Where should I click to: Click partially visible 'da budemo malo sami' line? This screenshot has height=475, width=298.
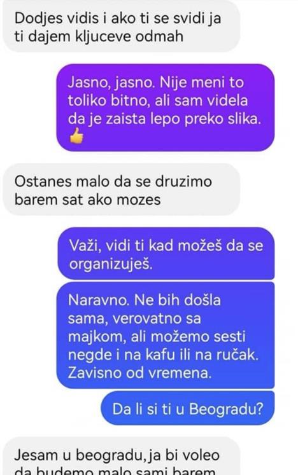coord(115,471)
